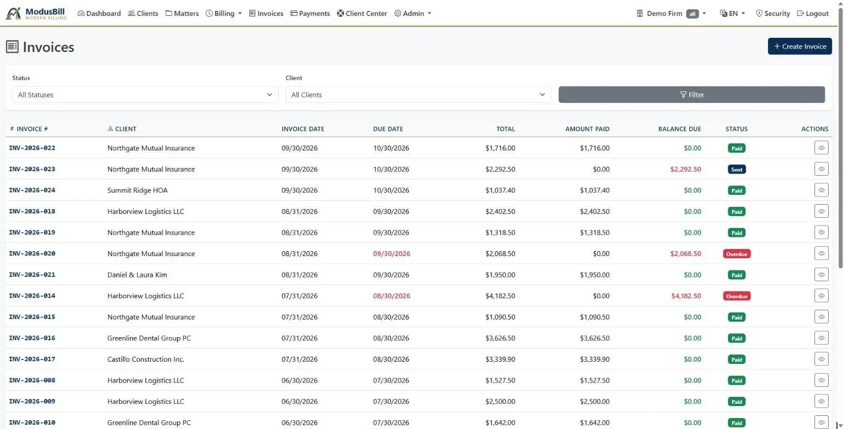The height and width of the screenshot is (429, 844).
Task: View invoice INV-2026-018 eye icon
Action: point(821,211)
